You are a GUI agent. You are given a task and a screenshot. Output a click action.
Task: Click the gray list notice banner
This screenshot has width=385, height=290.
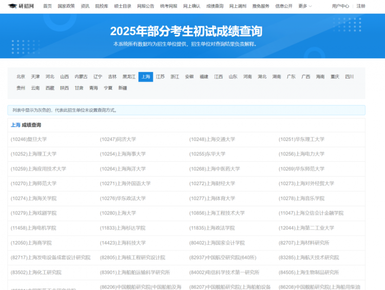pos(186,110)
